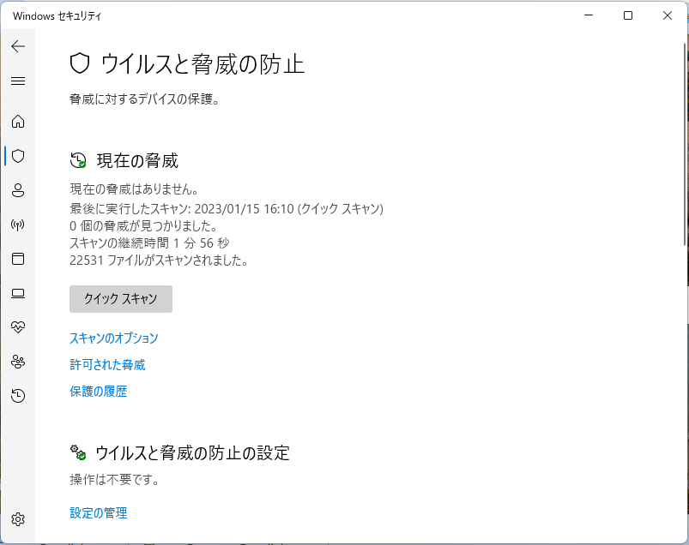Select the Virus & threat protection shield icon
This screenshot has width=689, height=545.
18,156
